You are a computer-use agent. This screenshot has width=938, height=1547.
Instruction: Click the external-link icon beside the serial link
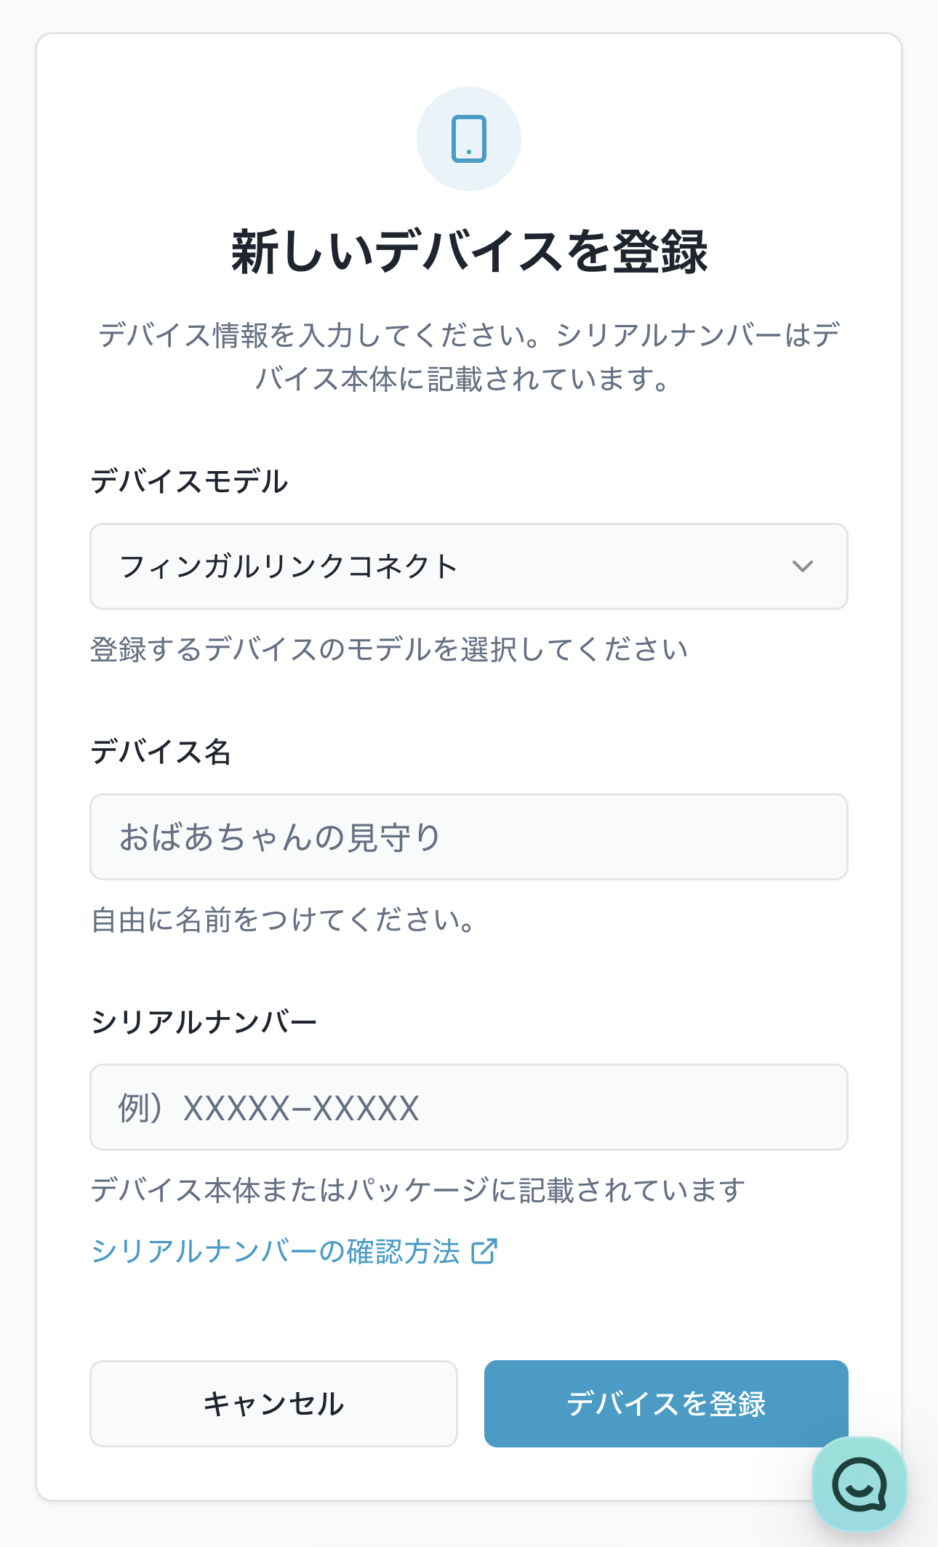[x=484, y=1251]
